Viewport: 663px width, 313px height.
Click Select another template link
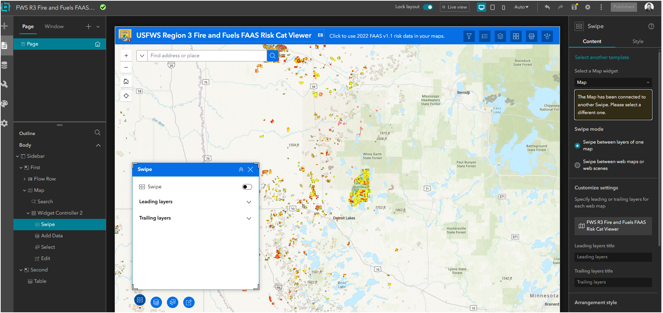602,57
